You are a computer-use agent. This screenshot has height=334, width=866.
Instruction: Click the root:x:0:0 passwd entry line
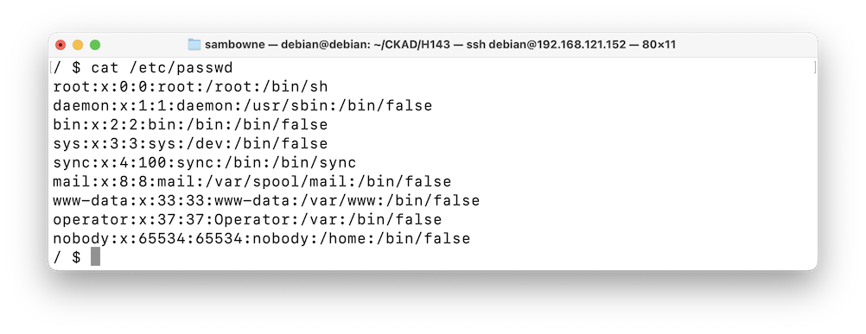coord(190,87)
